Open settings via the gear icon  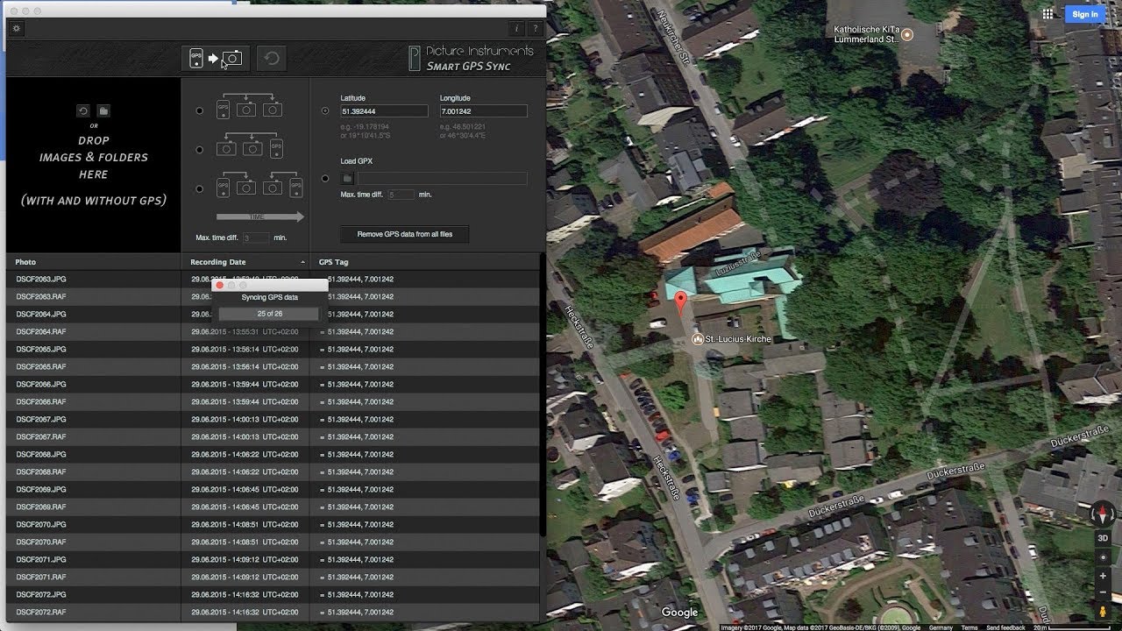click(x=16, y=28)
